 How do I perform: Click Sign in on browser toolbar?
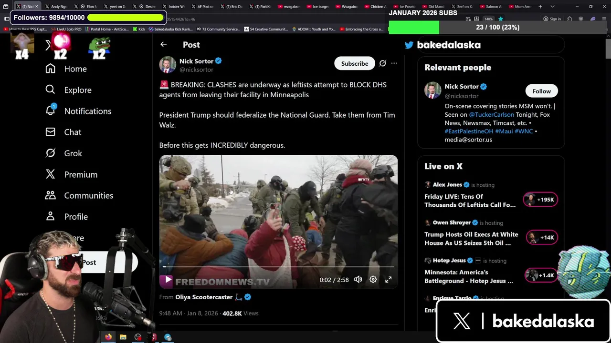click(x=552, y=19)
